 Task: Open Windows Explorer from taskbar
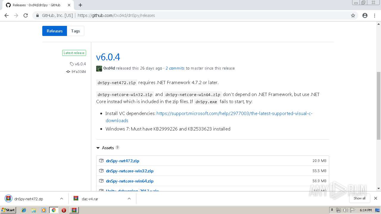[x=34, y=210]
